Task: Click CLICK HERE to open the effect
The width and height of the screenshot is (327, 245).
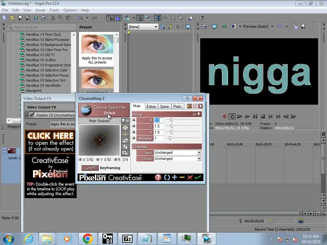Action: coord(50,142)
